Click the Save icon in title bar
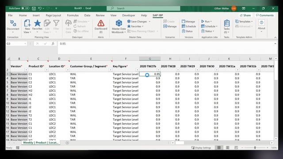 coord(34,8)
